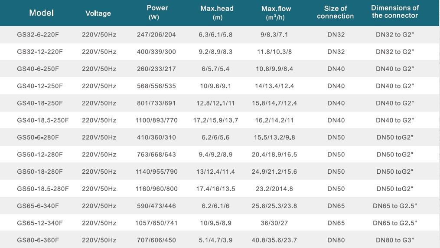
Task: Click power value 1140/955/790
Action: [156, 172]
